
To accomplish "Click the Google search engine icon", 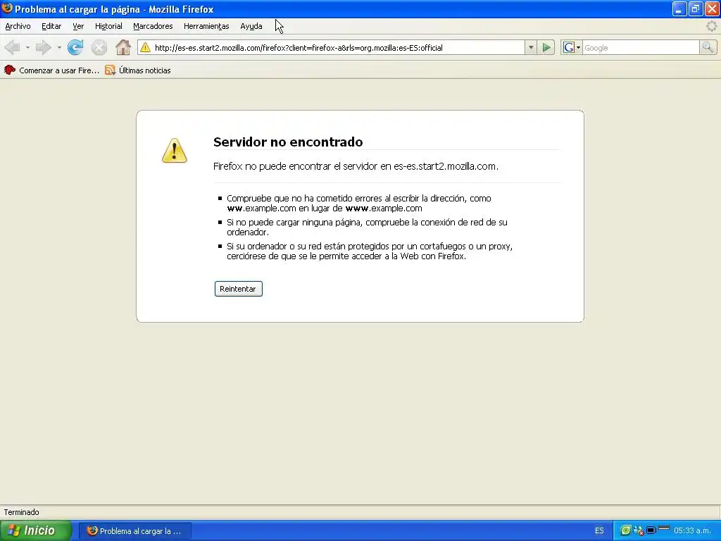I will click(x=568, y=47).
